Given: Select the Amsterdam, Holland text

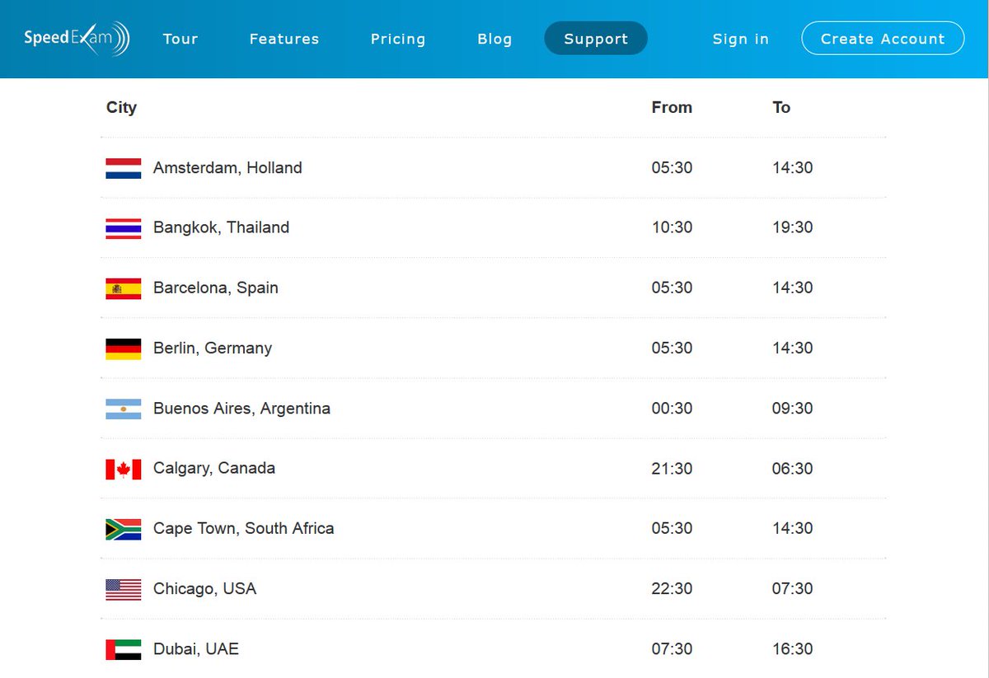Looking at the screenshot, I should 227,167.
